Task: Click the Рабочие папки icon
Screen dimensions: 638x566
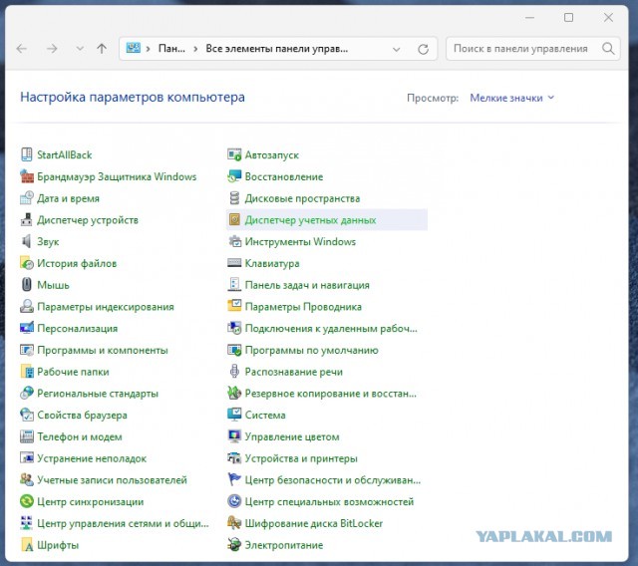Action: coord(27,372)
